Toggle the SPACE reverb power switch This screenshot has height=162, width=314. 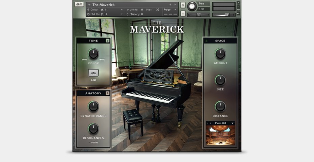[x=207, y=41]
